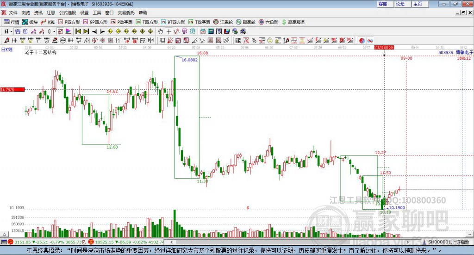Click the red 2023-08-28 date marker
The image size is (474, 255).
[384, 47]
